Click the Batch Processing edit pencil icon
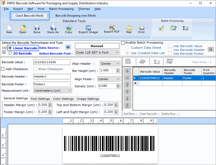 [161, 28]
